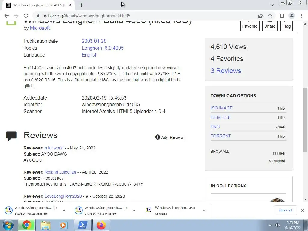Click the canceled ISO download icon
308x231 pixels.
(x=149, y=210)
